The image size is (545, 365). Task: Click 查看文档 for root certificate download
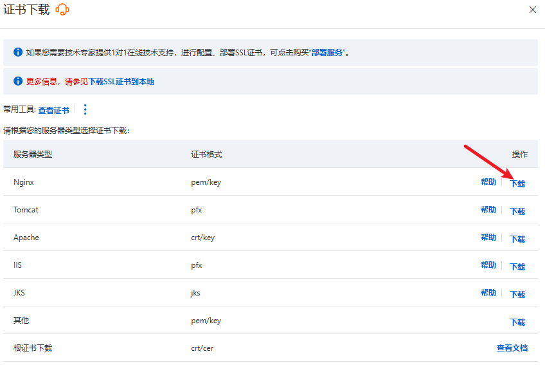pyautogui.click(x=512, y=348)
